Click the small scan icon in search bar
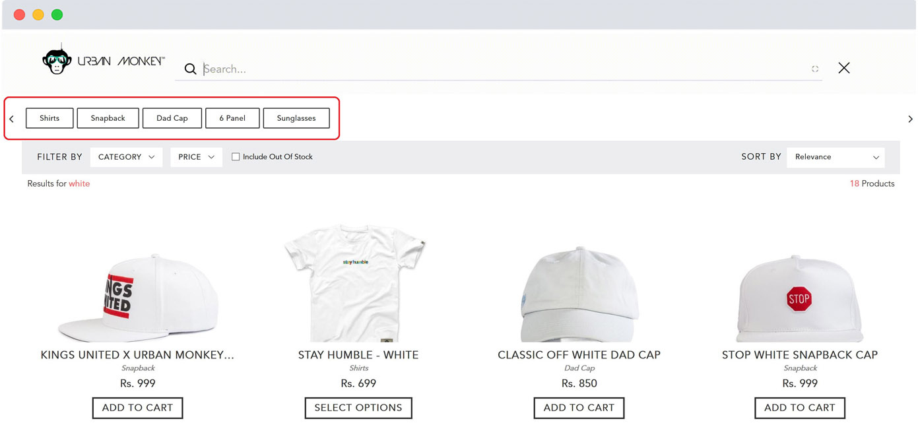 tap(815, 69)
